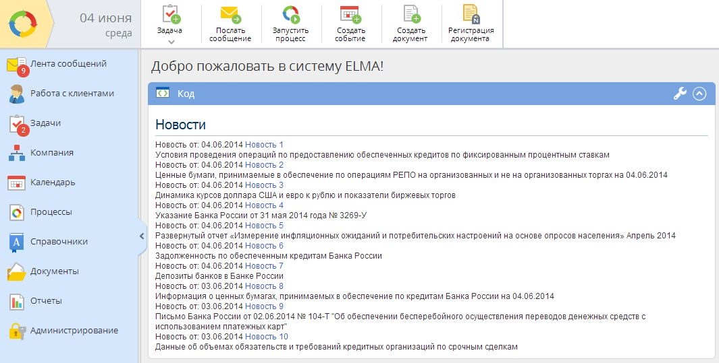Open the Документы folder icon
The image size is (719, 363).
(x=17, y=271)
